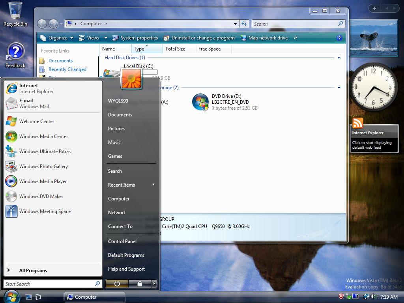Collapse the Hard Disk Drives group
This screenshot has height=303, width=404.
pos(339,58)
